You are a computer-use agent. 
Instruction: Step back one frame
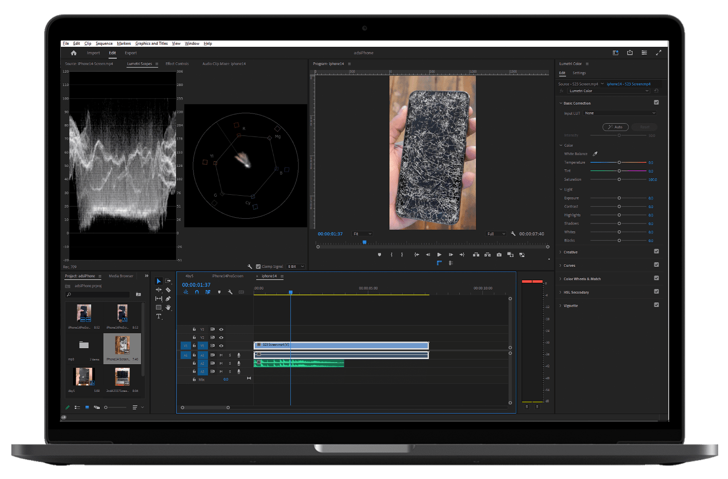click(x=428, y=254)
